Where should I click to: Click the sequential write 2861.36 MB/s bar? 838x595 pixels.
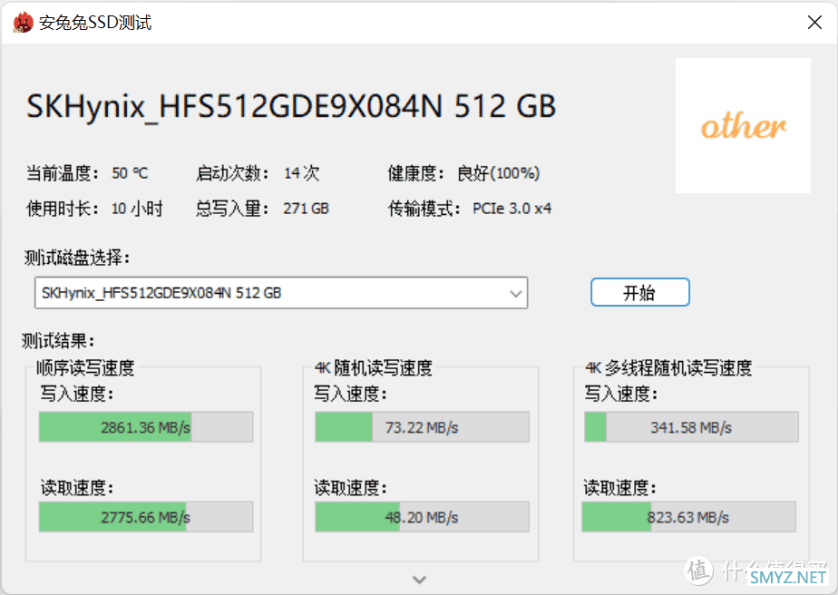coord(146,426)
